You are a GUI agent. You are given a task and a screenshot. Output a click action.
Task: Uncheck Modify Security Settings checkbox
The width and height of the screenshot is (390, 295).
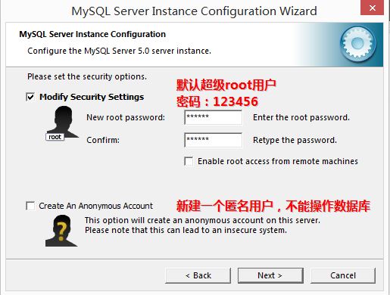pyautogui.click(x=30, y=97)
